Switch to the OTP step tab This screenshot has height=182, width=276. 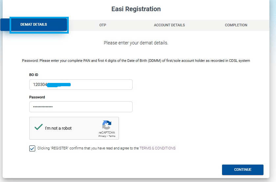coord(103,25)
